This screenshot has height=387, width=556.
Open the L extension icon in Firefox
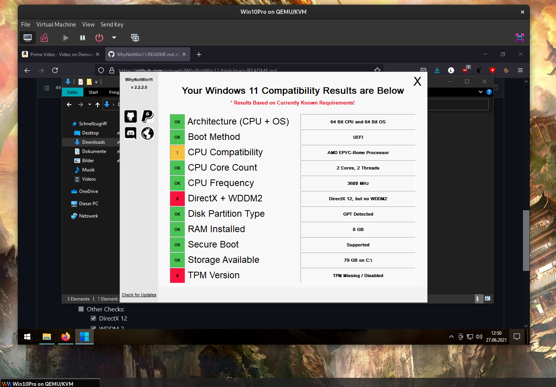(x=451, y=70)
